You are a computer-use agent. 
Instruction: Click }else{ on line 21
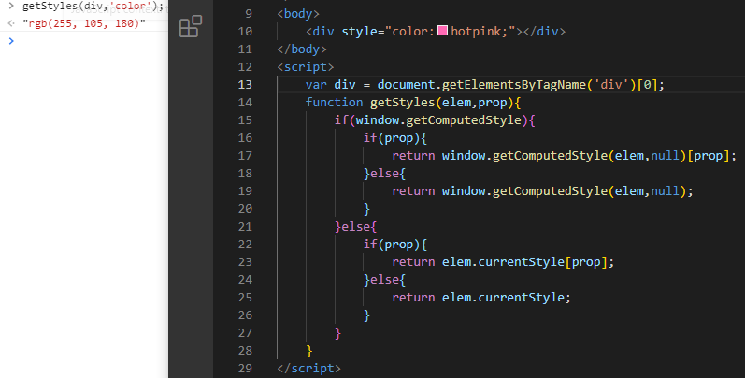pyautogui.click(x=356, y=227)
